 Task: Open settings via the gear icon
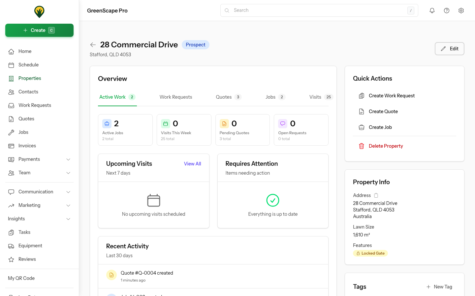(x=461, y=11)
